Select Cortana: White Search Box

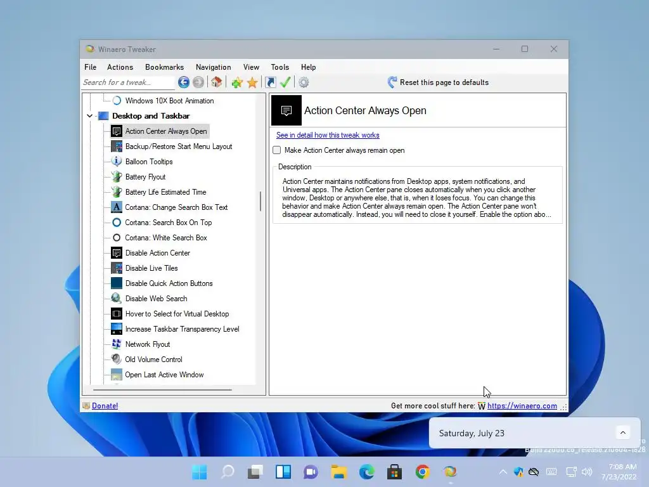pyautogui.click(x=166, y=238)
